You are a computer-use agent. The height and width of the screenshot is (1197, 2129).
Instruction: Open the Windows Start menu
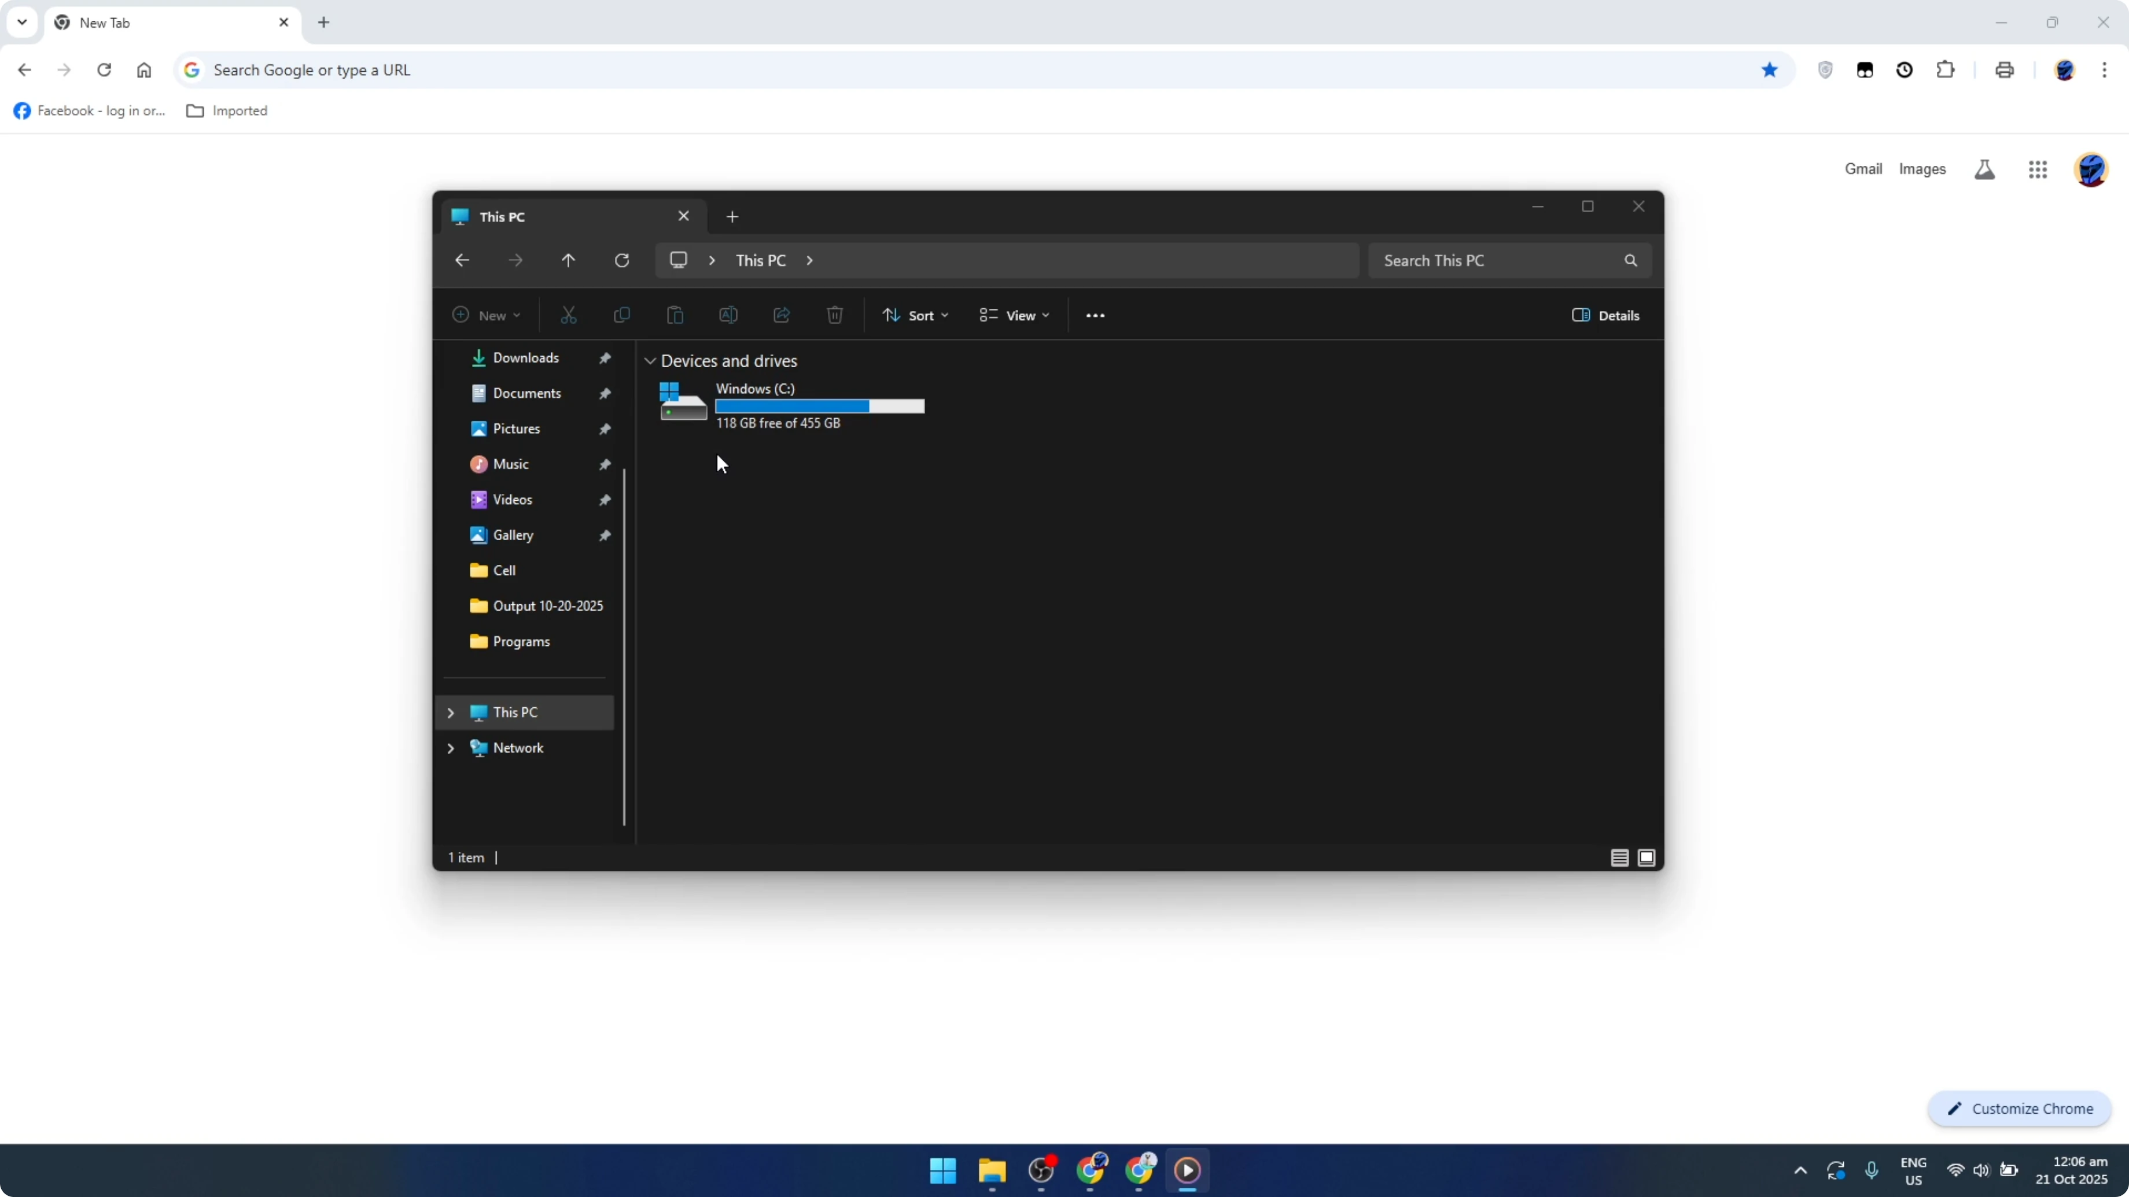click(943, 1170)
